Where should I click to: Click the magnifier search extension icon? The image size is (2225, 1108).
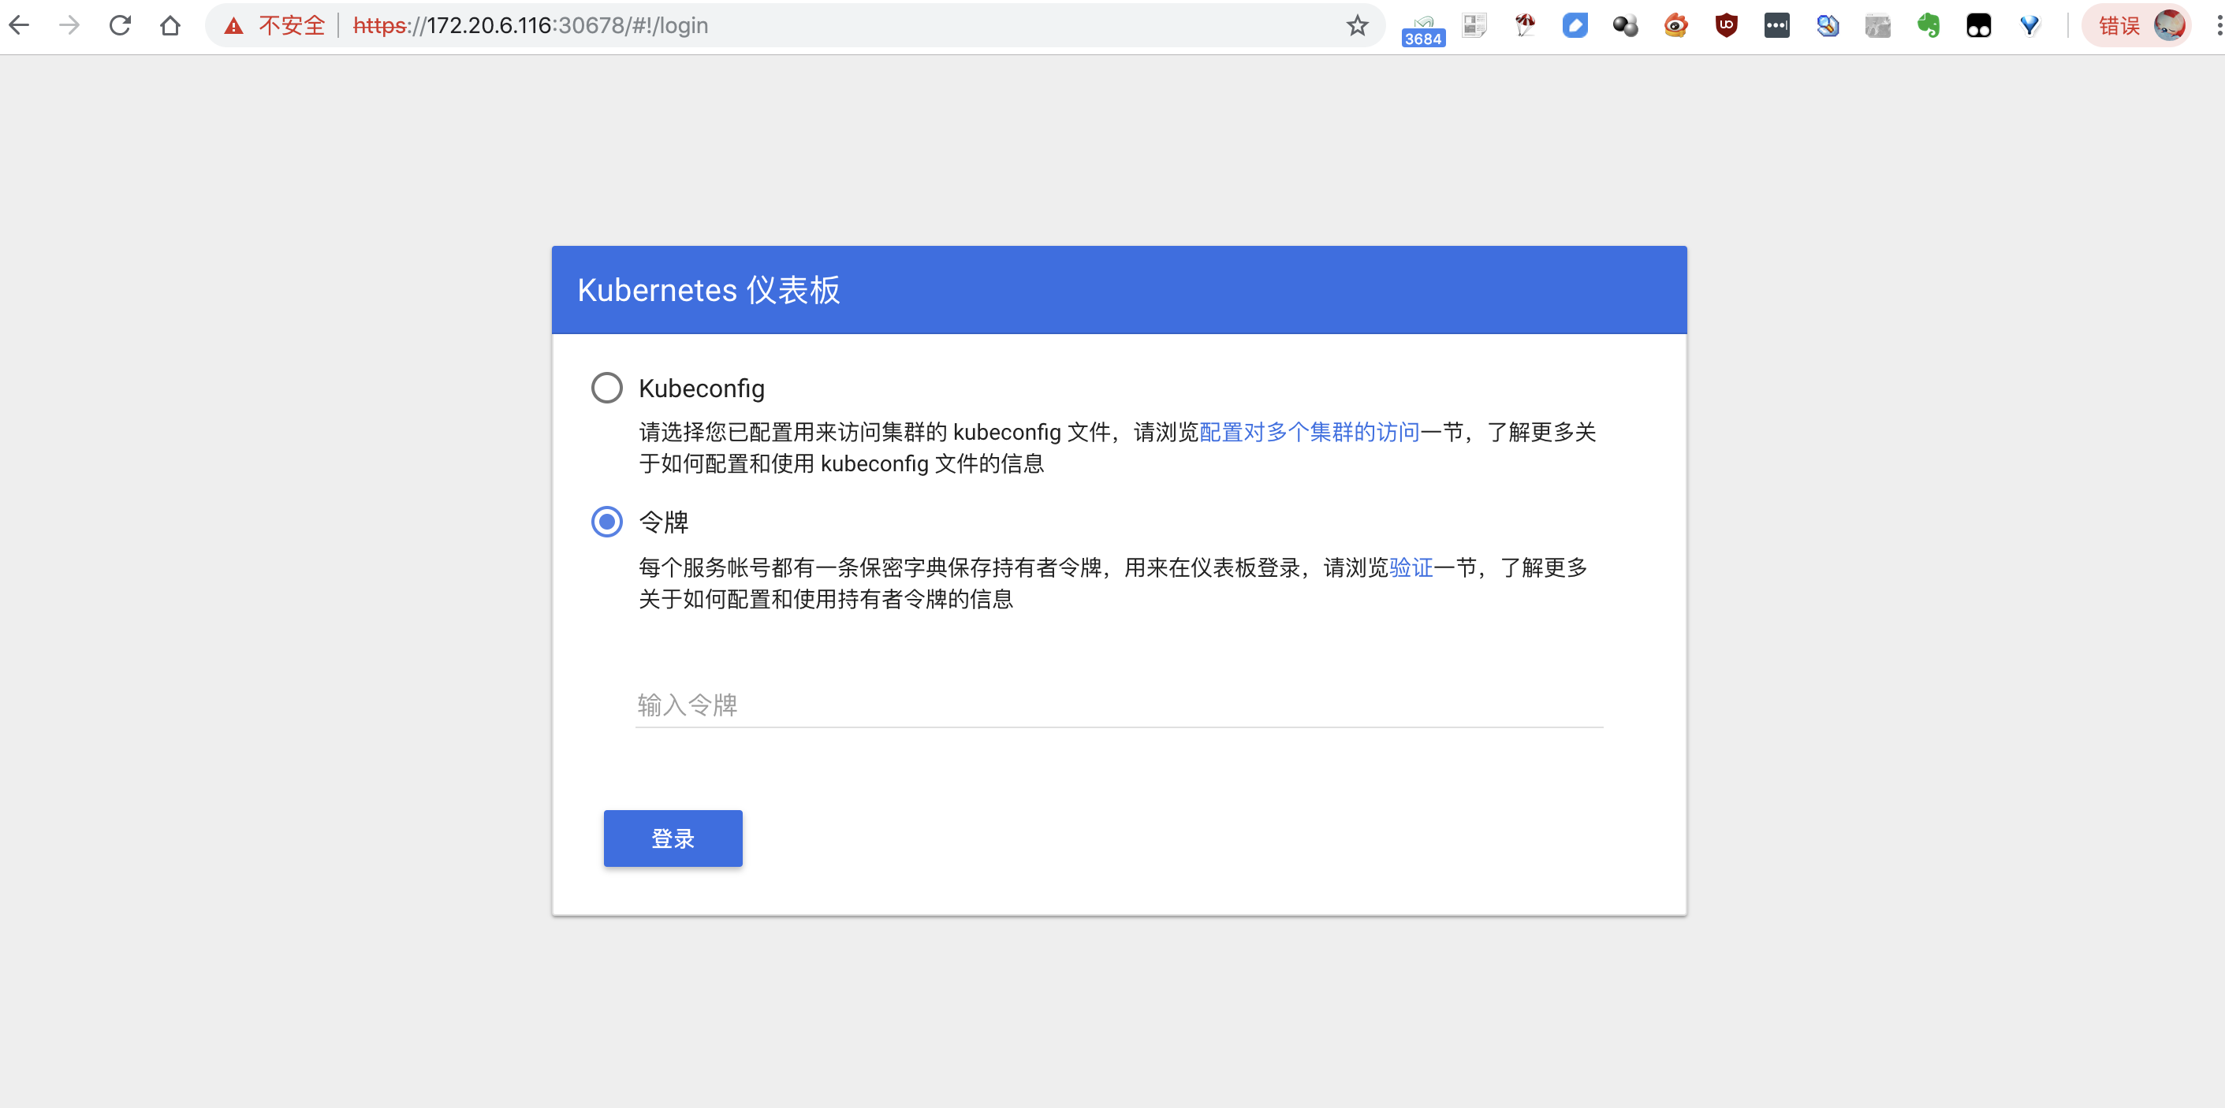coord(1828,25)
